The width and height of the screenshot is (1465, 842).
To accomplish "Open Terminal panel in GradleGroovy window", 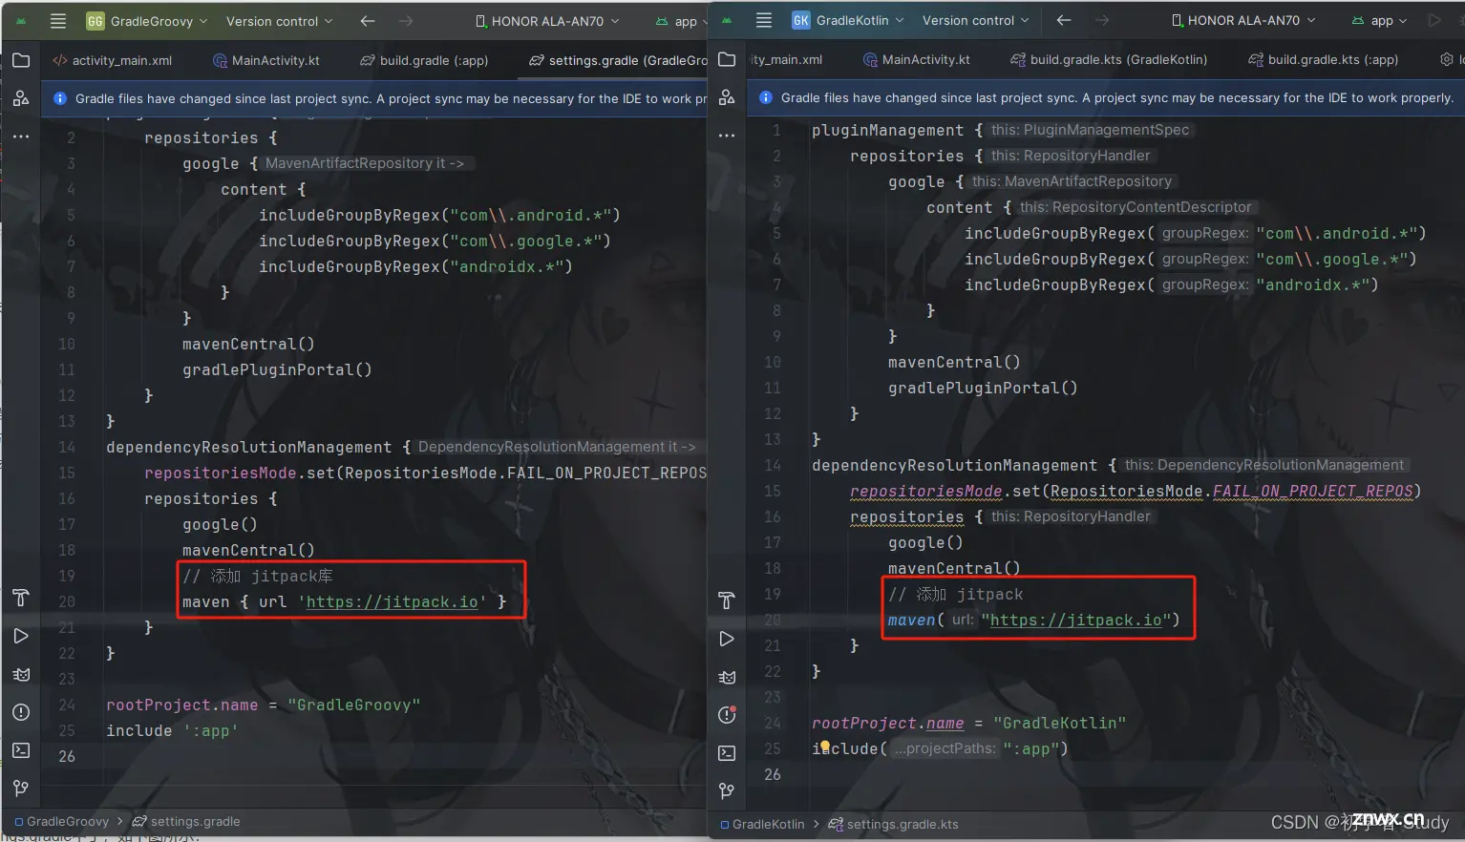I will (x=21, y=750).
